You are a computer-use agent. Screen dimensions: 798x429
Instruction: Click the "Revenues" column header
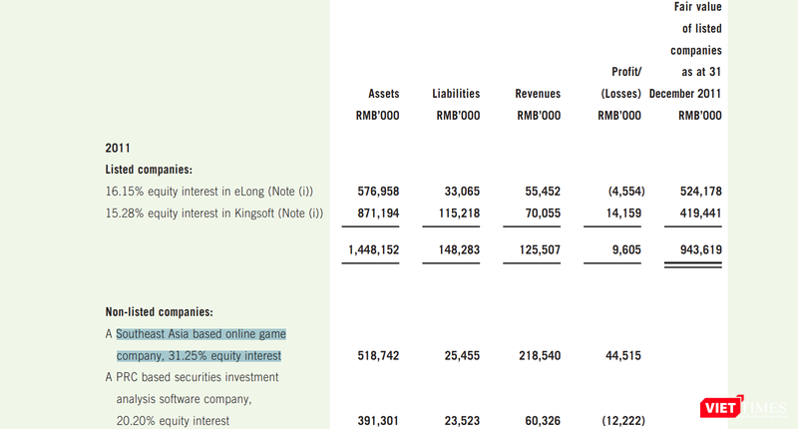click(x=538, y=94)
